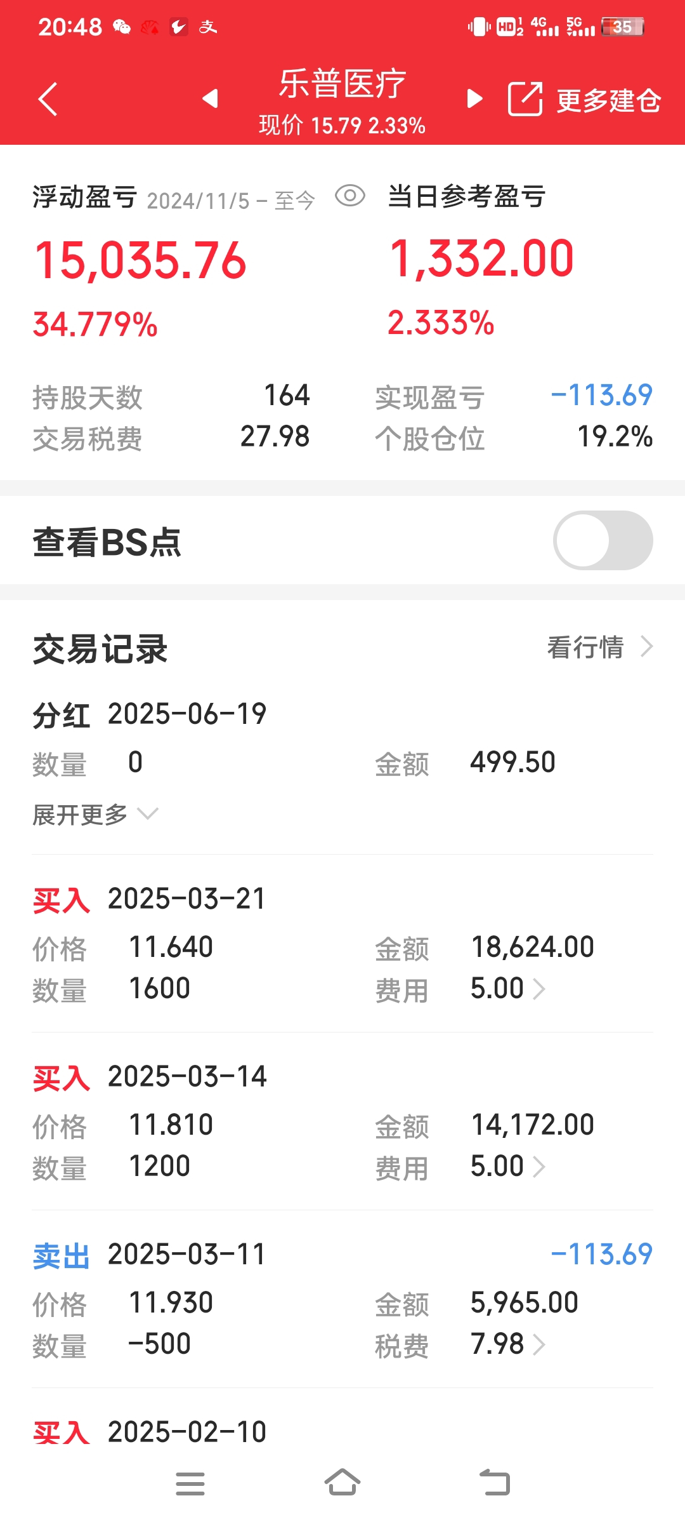Screen dimensions: 685x1524
Task: Tap Android home navigation icon
Action: [342, 1483]
